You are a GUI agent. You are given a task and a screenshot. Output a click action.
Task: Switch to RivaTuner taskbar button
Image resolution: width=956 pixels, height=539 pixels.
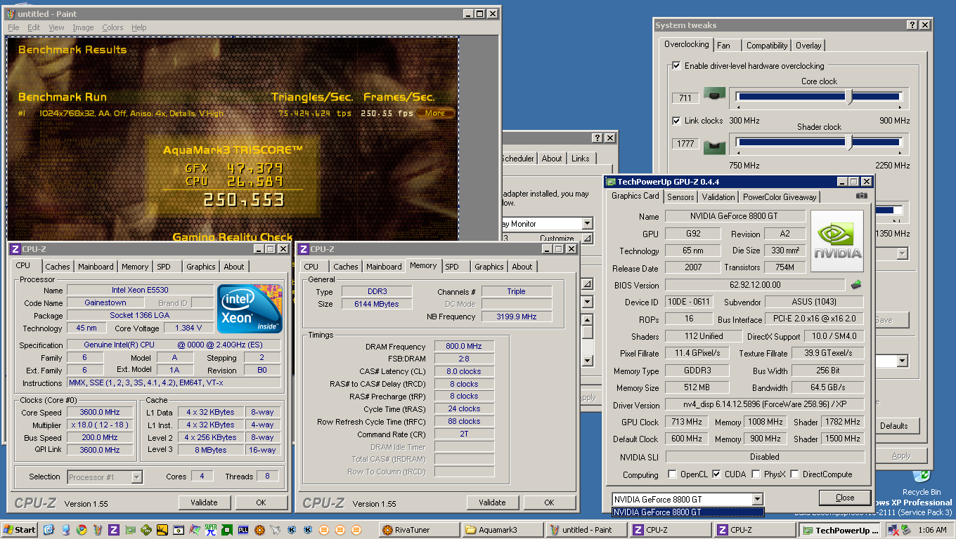[419, 530]
